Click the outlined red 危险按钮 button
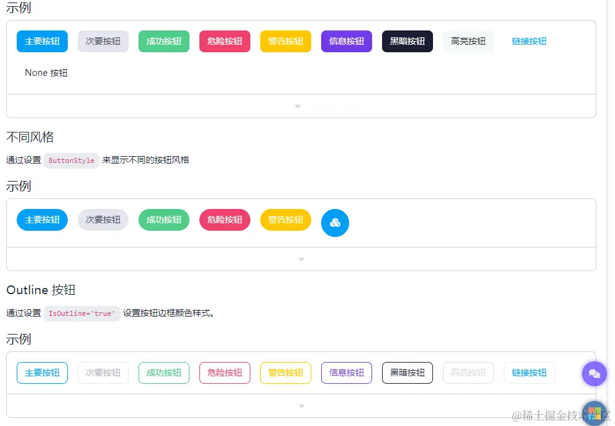This screenshot has width=615, height=426. click(x=224, y=373)
